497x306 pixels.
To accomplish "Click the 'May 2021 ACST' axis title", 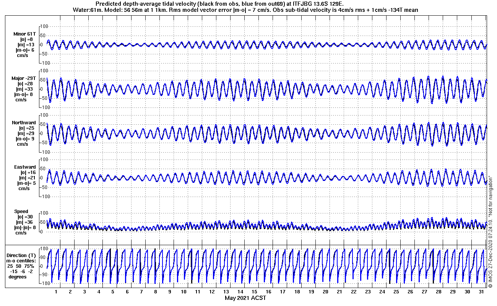I will coord(245,298).
